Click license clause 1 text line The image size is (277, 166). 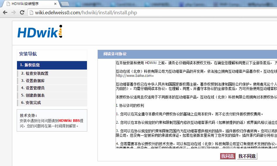(189, 114)
